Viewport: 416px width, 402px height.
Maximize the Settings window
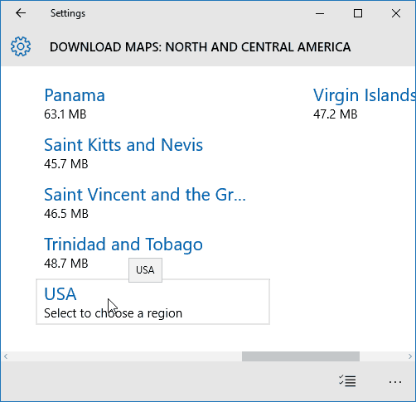coord(358,13)
